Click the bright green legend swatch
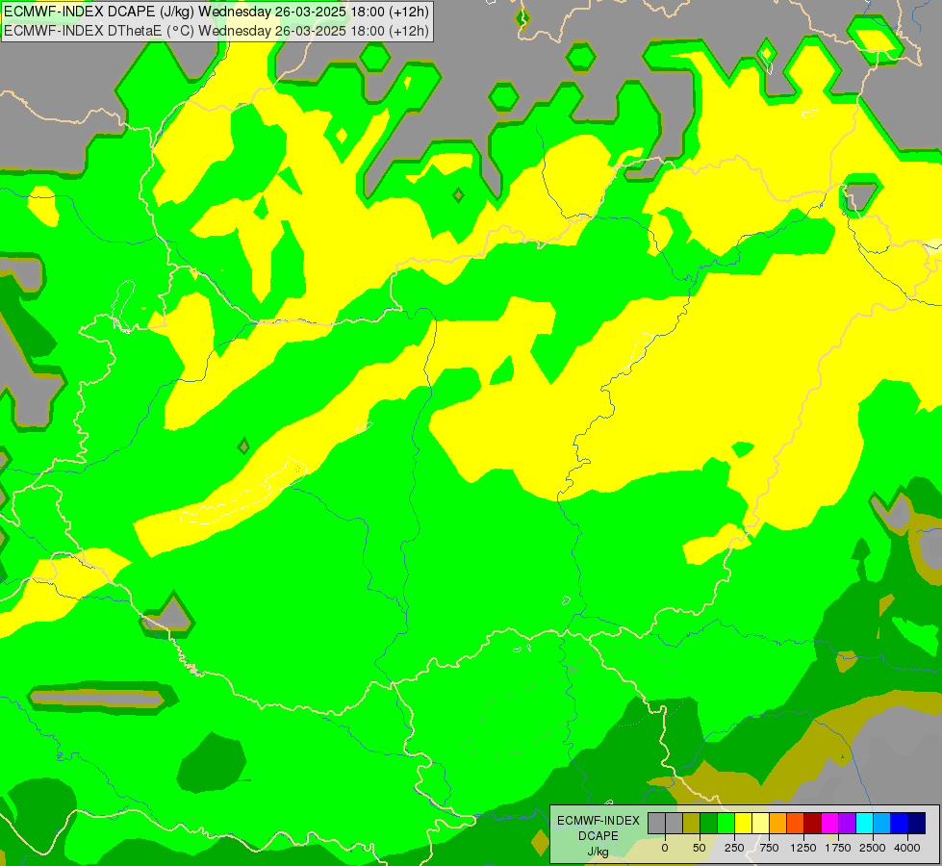This screenshot has width=942, height=866. 726,824
